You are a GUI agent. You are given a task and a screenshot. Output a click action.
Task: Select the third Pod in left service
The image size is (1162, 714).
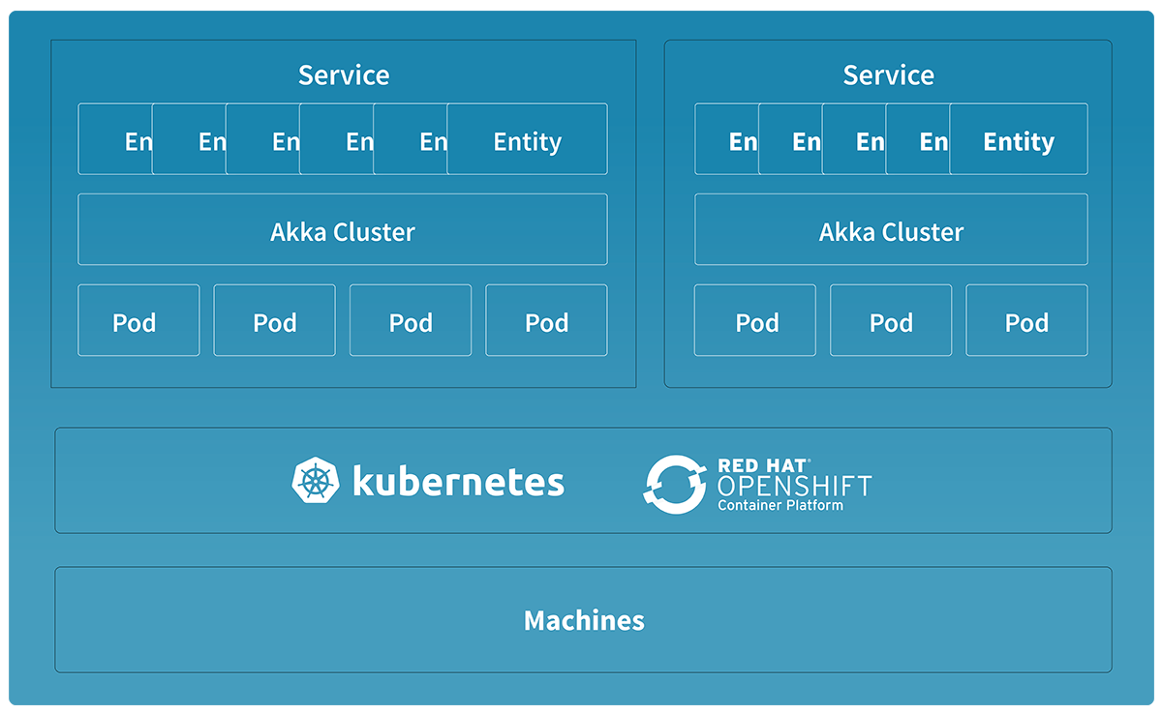411,320
